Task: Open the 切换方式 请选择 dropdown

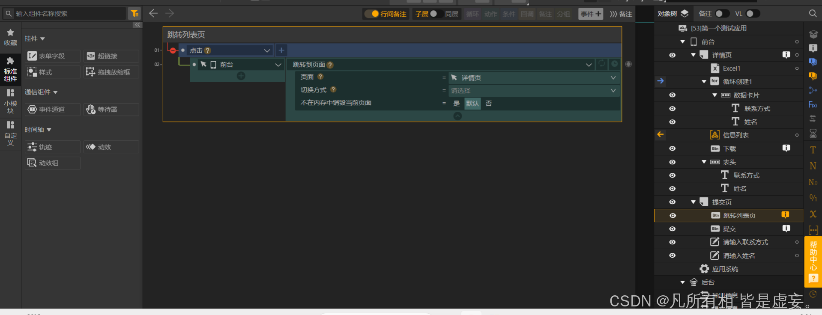Action: [x=534, y=91]
